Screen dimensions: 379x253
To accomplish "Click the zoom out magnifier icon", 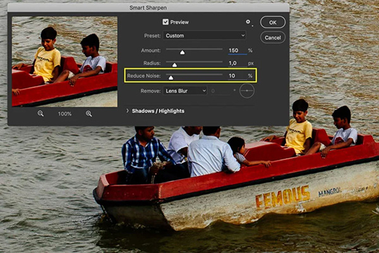I will point(40,113).
